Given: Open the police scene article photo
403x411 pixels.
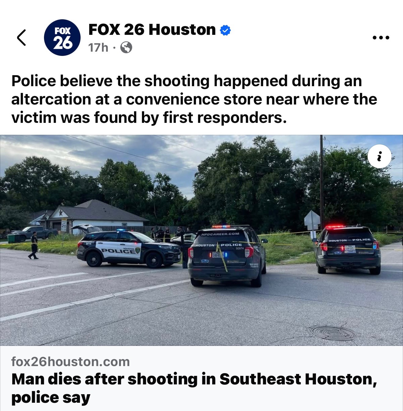Looking at the screenshot, I should 201,240.
